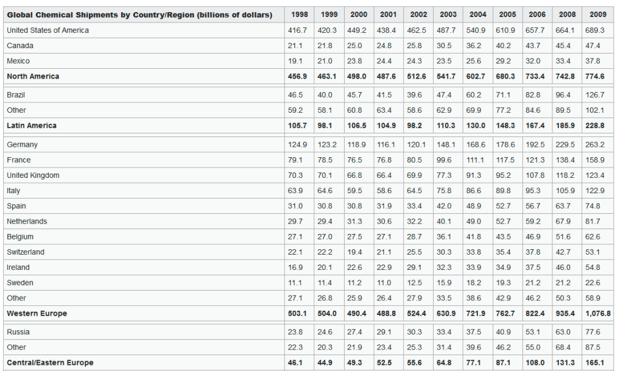The image size is (623, 371).
Task: Select the United States of America row label
Action: point(48,30)
